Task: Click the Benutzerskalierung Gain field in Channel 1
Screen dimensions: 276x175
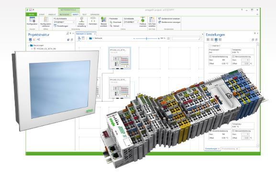Action: pos(245,60)
